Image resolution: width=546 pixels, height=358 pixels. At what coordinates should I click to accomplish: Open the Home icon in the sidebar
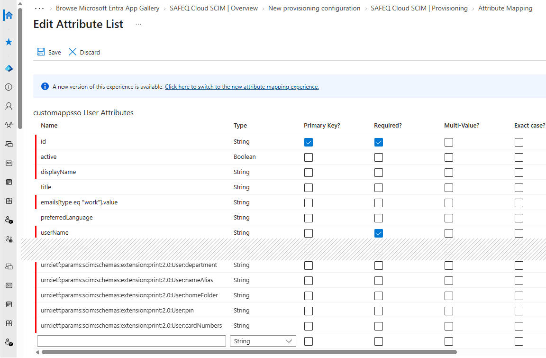(x=9, y=15)
